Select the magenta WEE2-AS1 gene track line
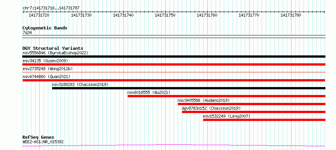336x150 pixels. 174,145
